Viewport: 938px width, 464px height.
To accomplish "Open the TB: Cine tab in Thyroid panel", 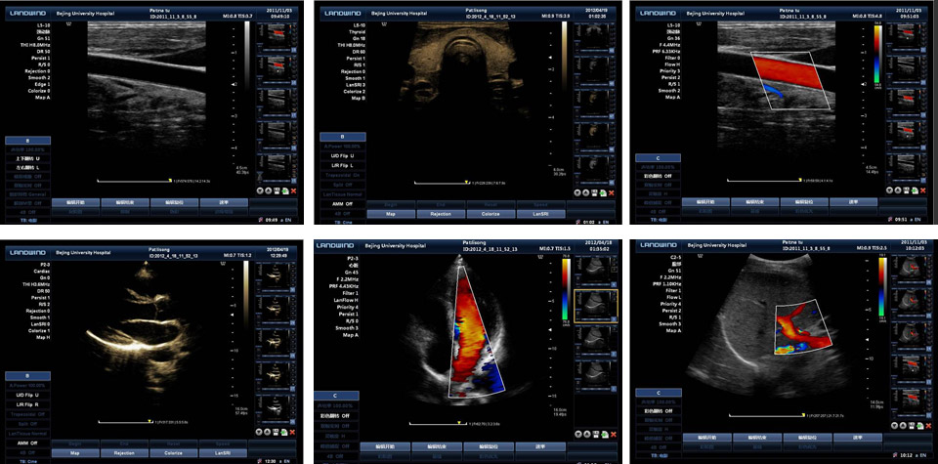I will (x=343, y=222).
